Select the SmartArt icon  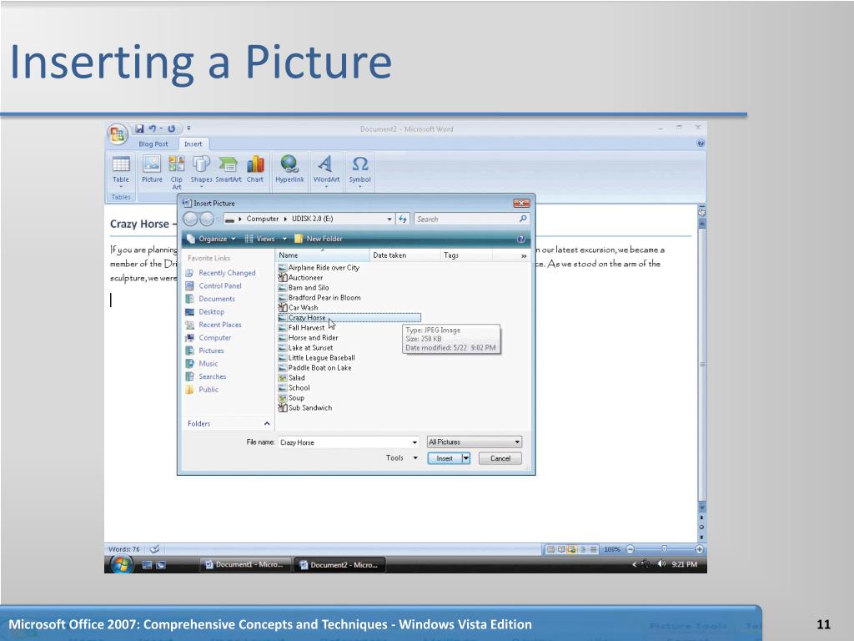228,164
